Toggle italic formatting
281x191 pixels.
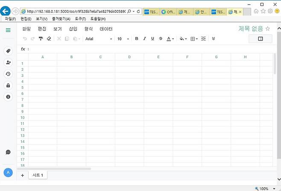pos(145,39)
